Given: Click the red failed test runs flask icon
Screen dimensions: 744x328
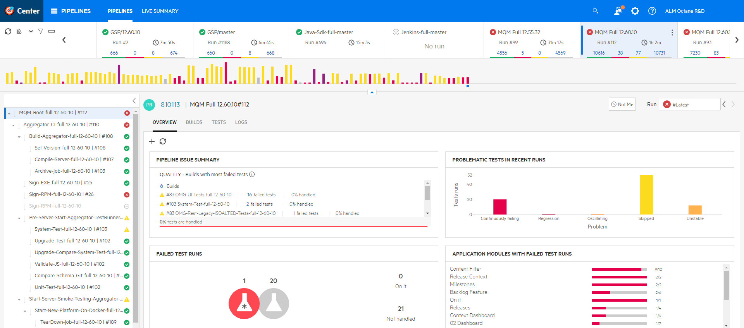Looking at the screenshot, I should tap(244, 304).
